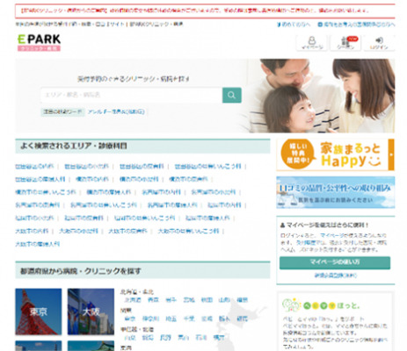Click the マイページの使い方 button

tap(335, 262)
